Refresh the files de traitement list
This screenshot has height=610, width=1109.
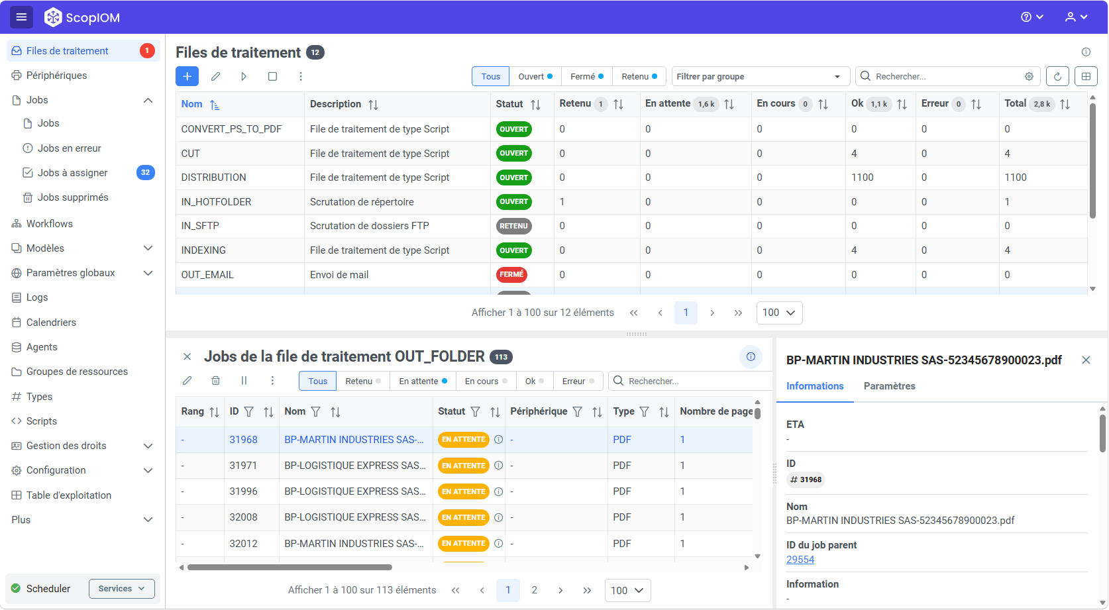coord(1057,76)
